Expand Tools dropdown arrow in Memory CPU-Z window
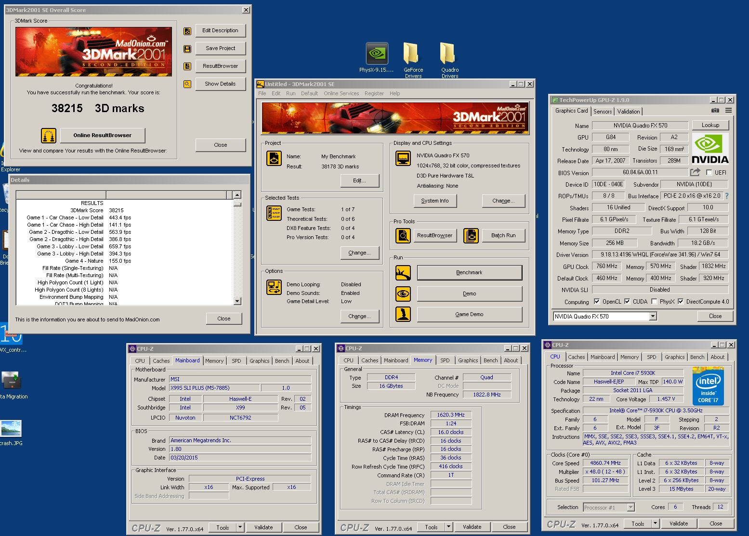Screen dimensions: 749x536 (x=448, y=527)
